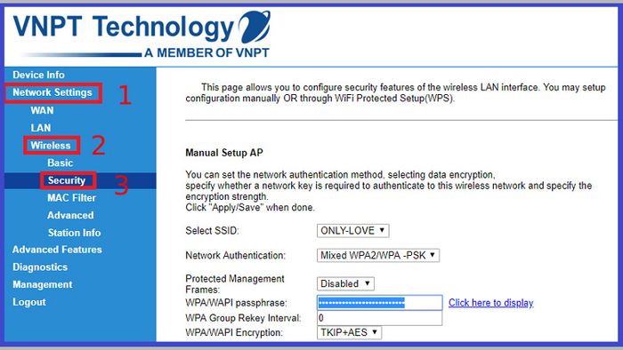623x350 pixels.
Task: Click the 'Select SSID:' label
Action: click(x=212, y=231)
